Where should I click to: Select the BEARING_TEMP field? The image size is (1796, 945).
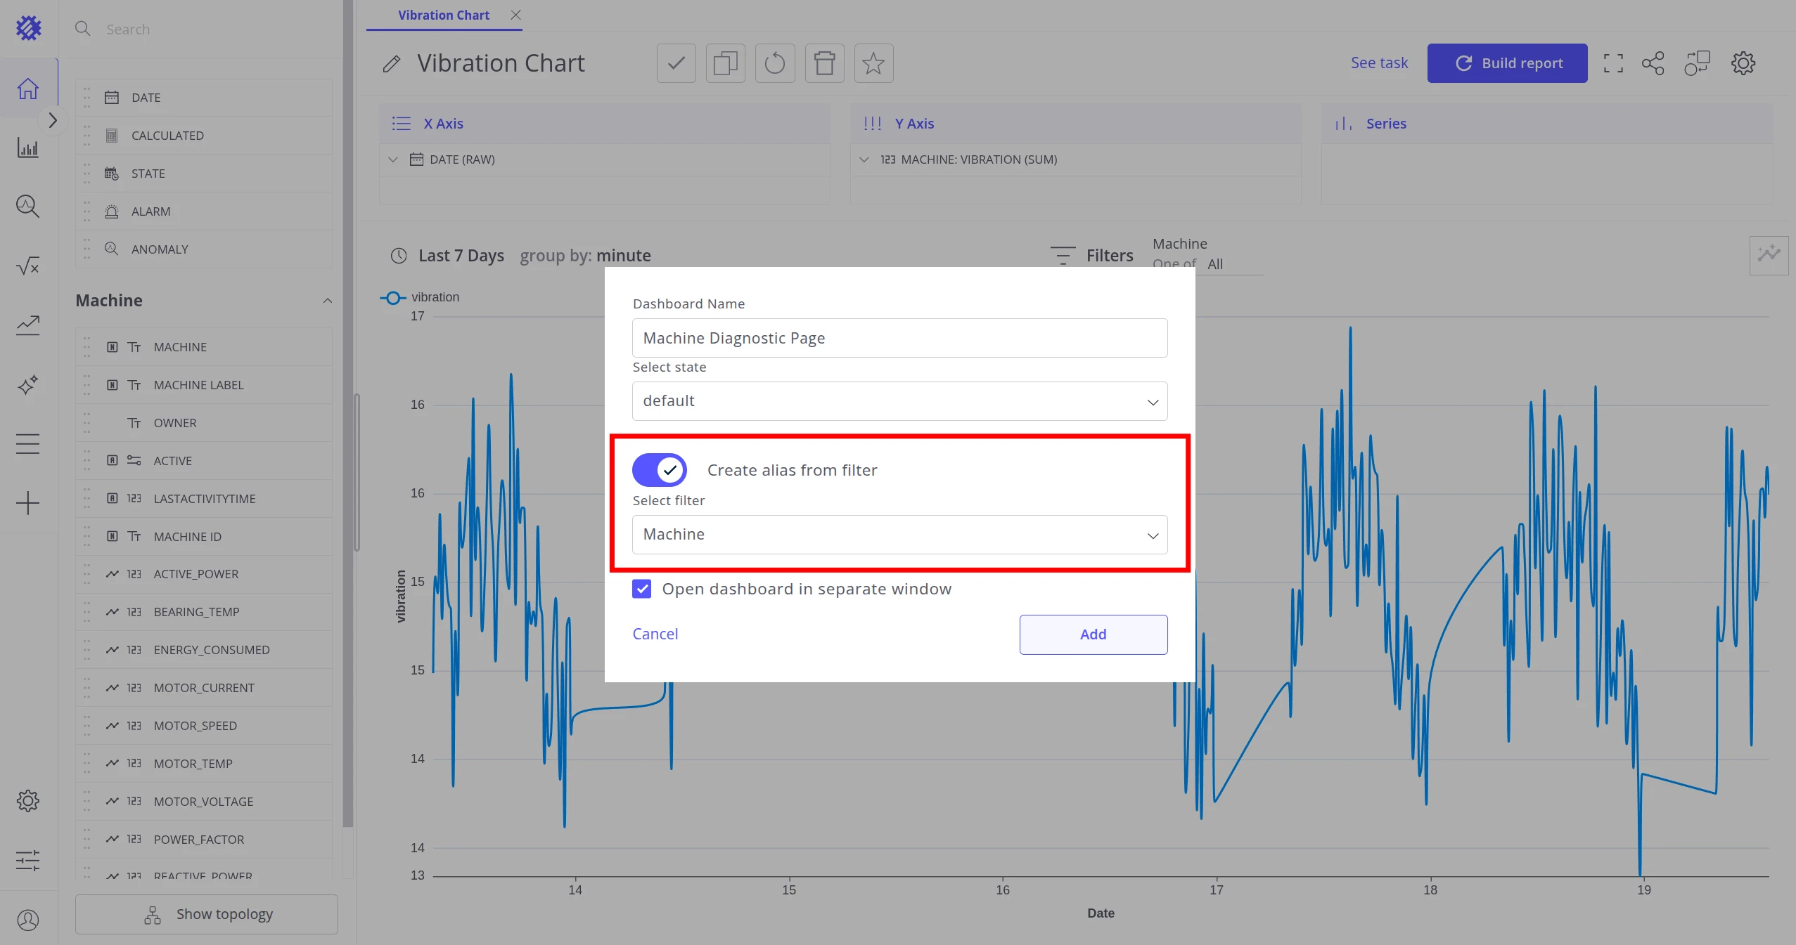[204, 612]
